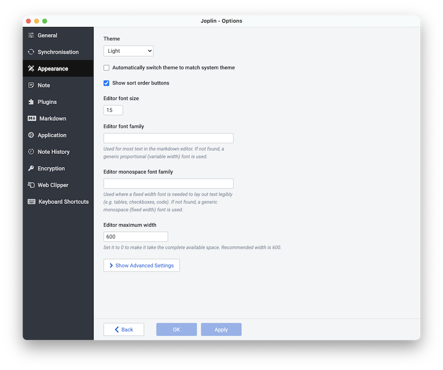Screen dimensions: 443x370
Task: Click inside the Editor maximum width field
Action: point(136,236)
